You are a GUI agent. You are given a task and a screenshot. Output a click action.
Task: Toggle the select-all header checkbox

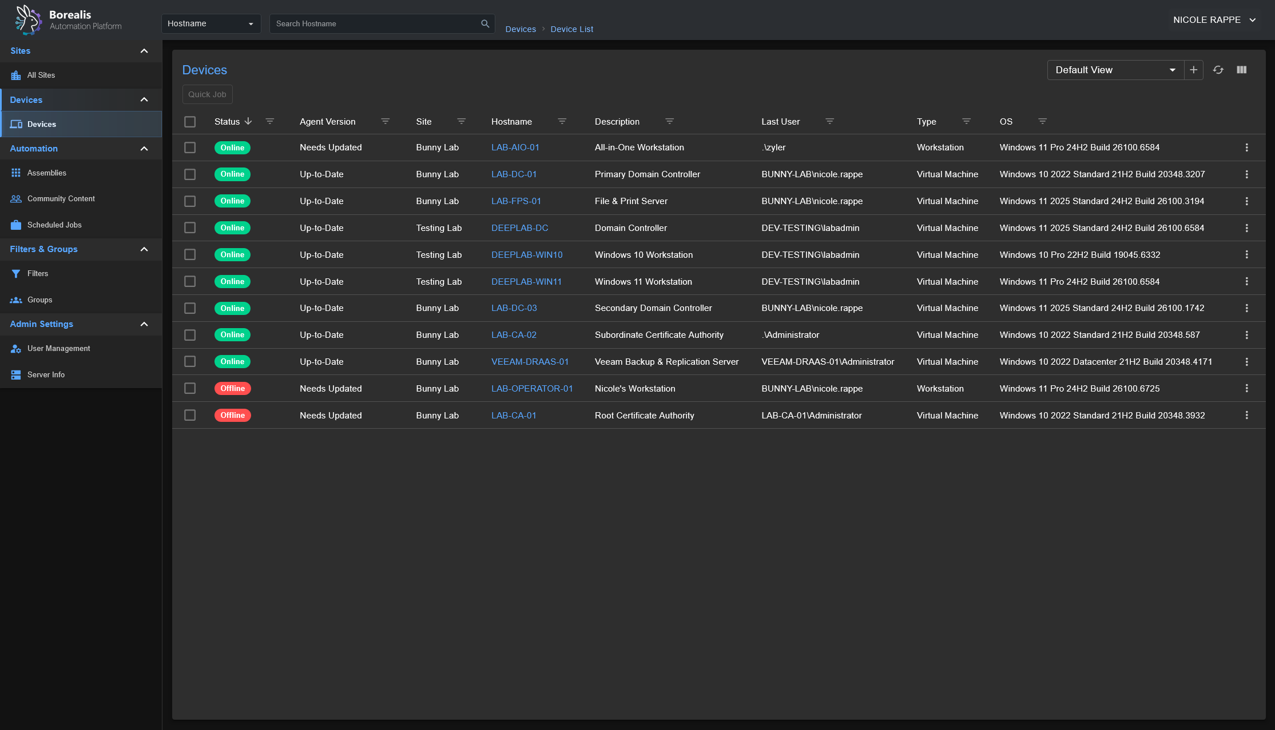click(190, 122)
